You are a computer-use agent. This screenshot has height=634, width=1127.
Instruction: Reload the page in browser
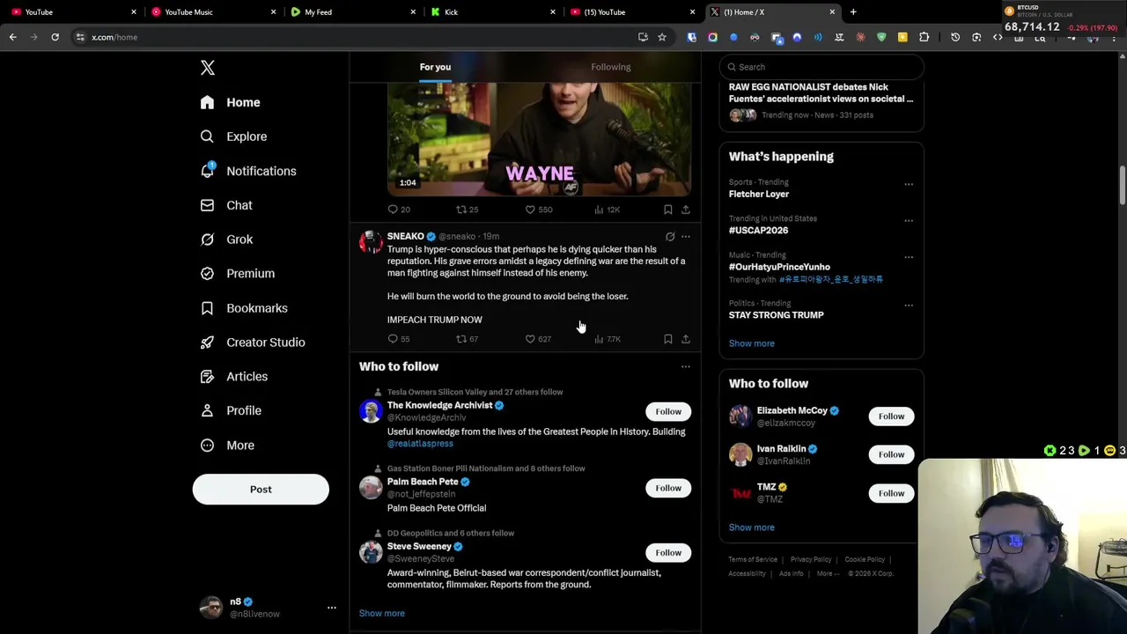[55, 37]
